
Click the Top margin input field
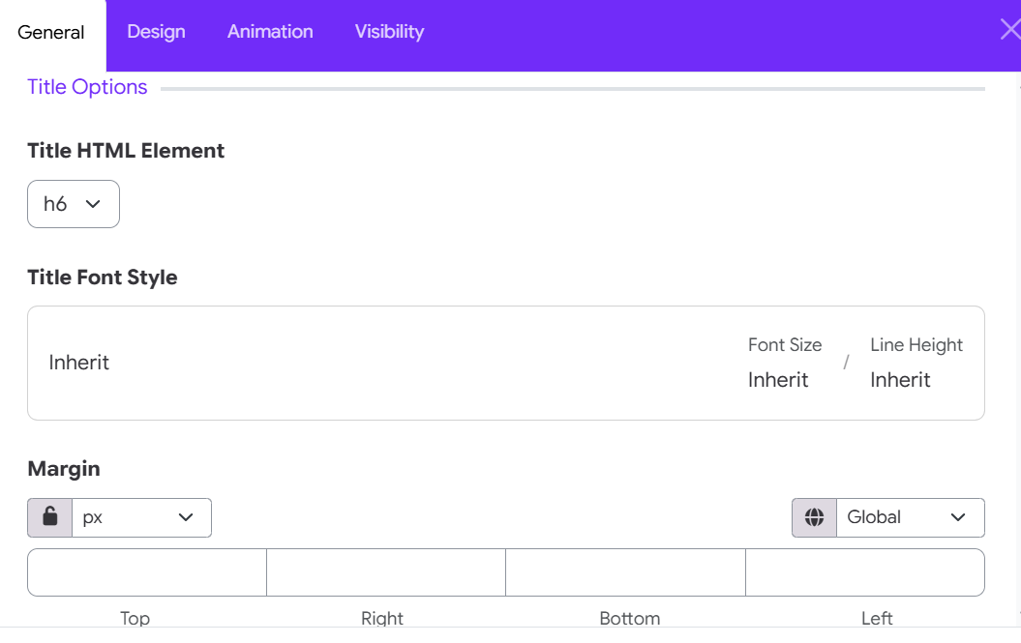(x=147, y=572)
